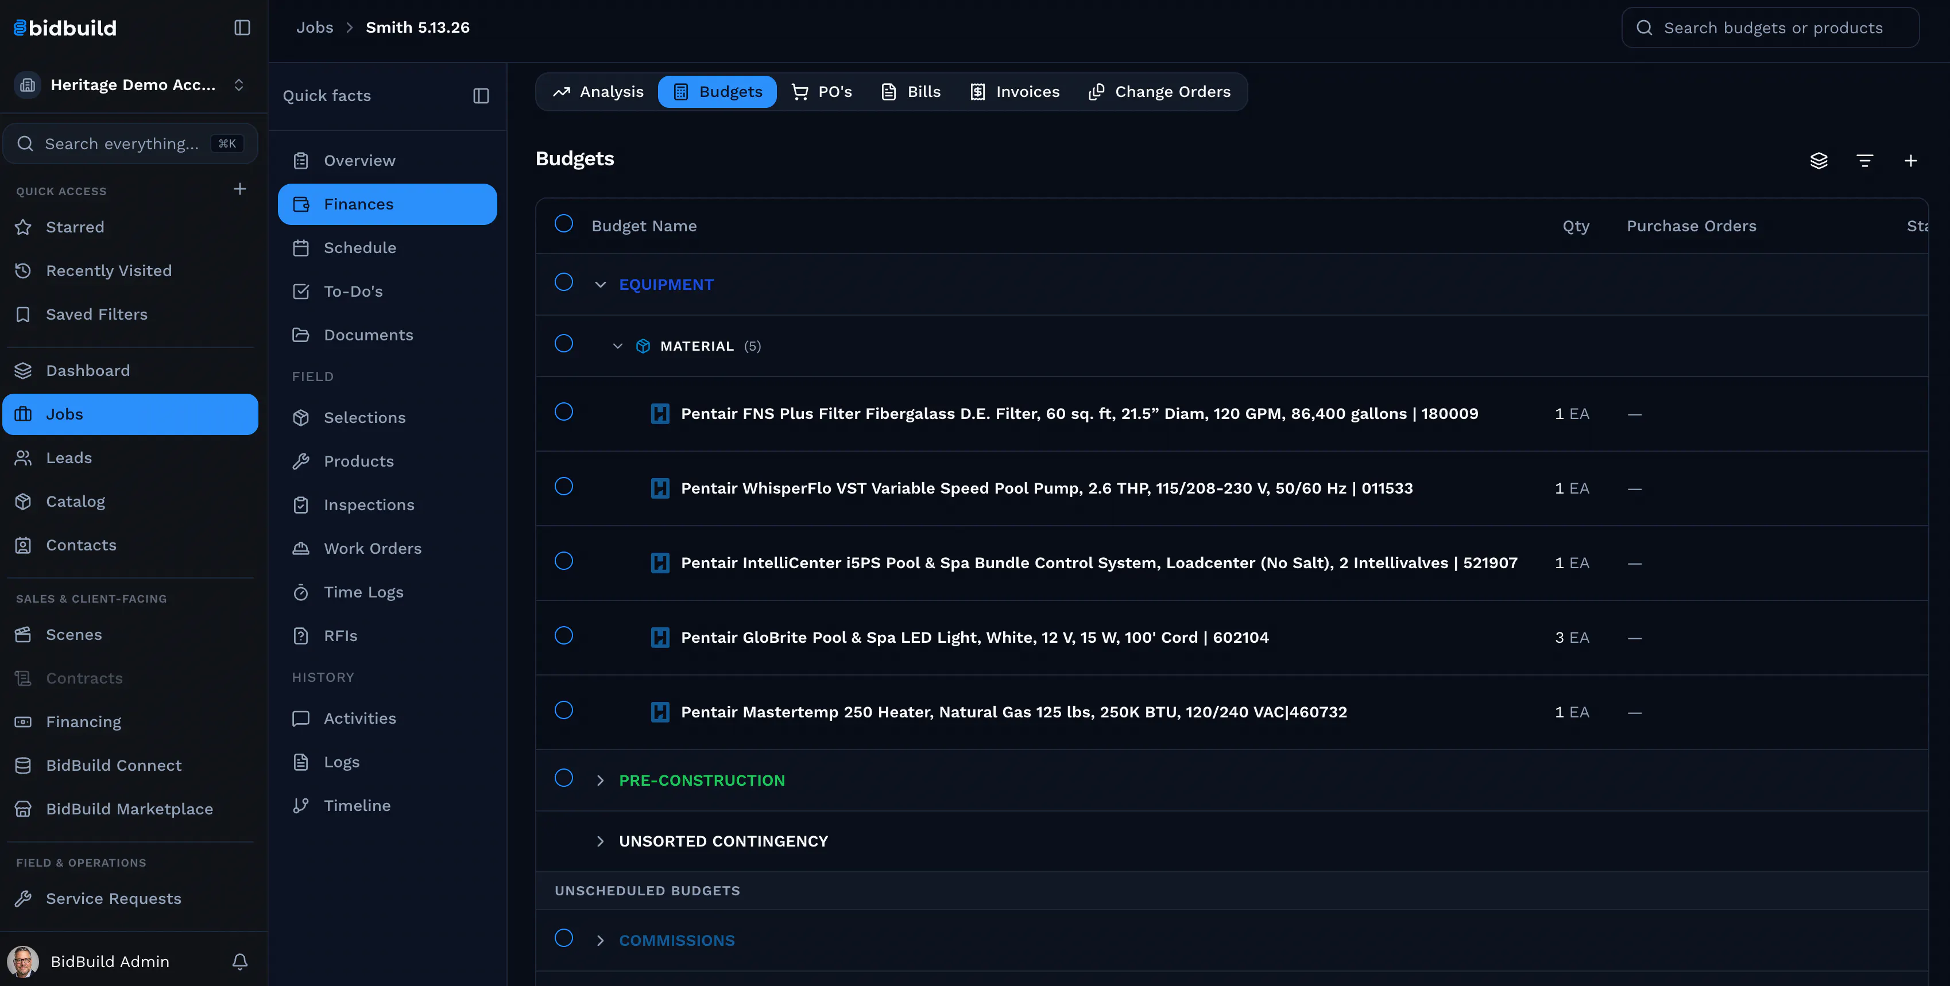Open Selections in Field section
Image resolution: width=1950 pixels, height=986 pixels.
pyautogui.click(x=387, y=418)
